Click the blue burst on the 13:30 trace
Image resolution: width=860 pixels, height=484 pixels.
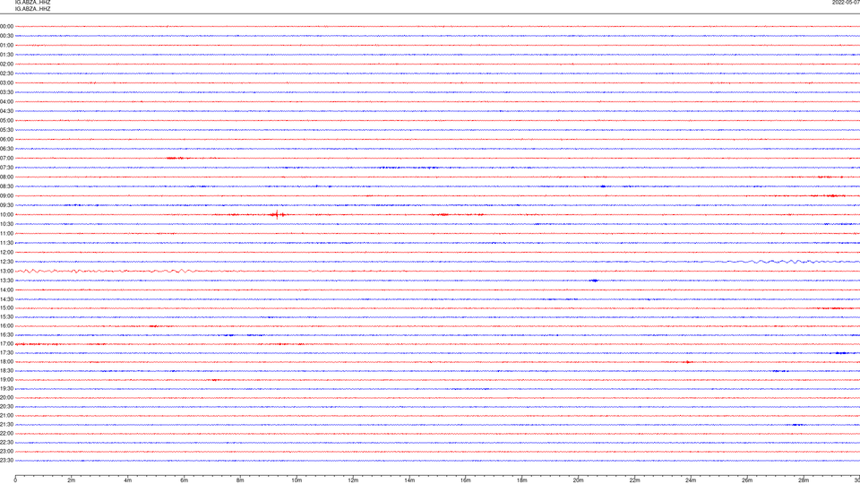593,281
